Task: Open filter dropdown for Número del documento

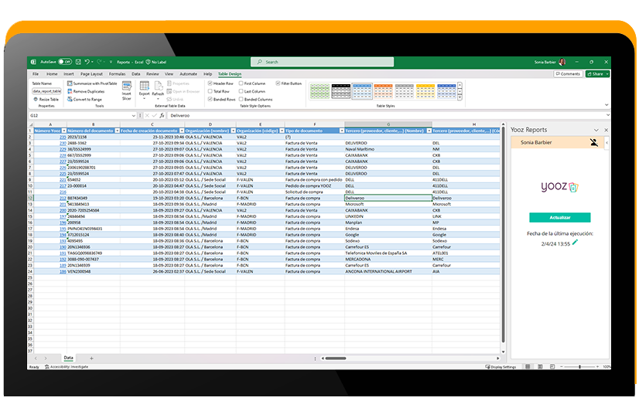Action: coord(118,131)
